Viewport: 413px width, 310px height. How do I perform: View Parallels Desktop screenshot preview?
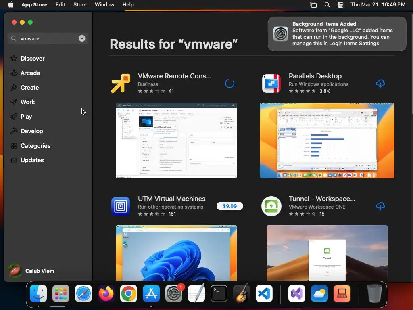tap(327, 140)
